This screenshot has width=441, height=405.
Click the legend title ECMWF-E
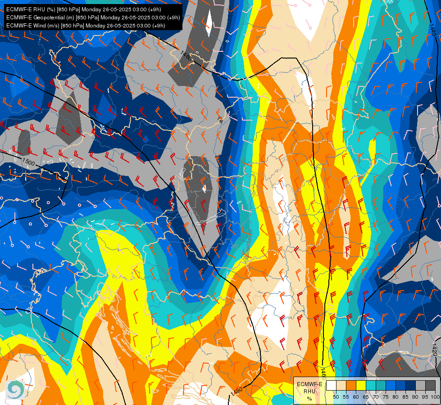coord(309,384)
